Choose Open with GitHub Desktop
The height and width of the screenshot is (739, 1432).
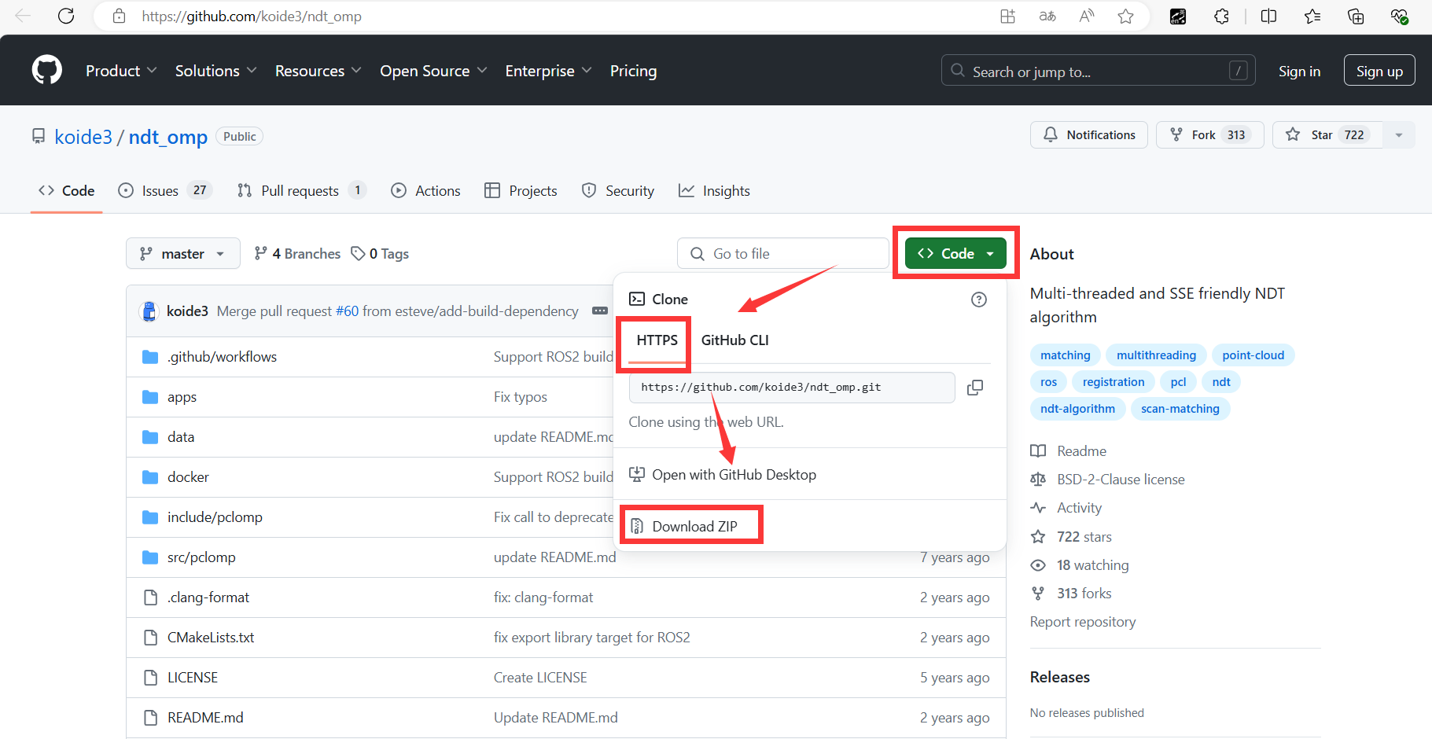coord(723,475)
